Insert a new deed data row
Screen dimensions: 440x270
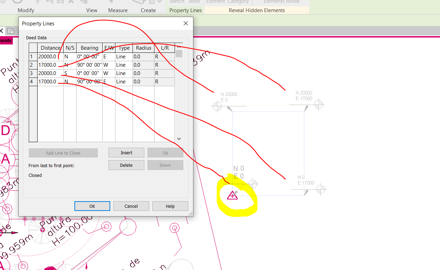[126, 153]
